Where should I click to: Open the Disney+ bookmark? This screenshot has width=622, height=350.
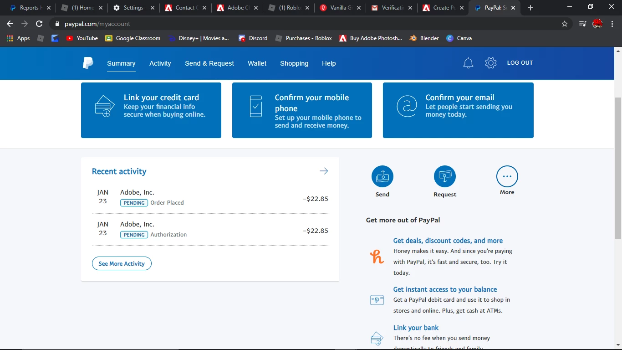199,38
